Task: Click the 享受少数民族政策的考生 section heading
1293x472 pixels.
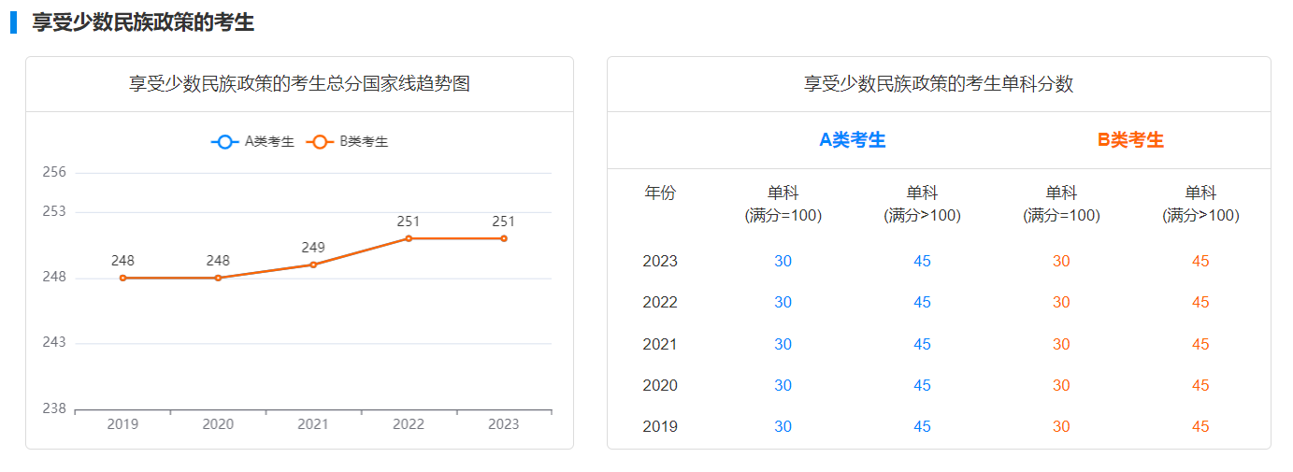Action: (143, 22)
